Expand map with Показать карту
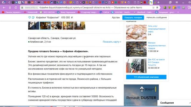This screenshot has height=107, width=191. (112, 42)
